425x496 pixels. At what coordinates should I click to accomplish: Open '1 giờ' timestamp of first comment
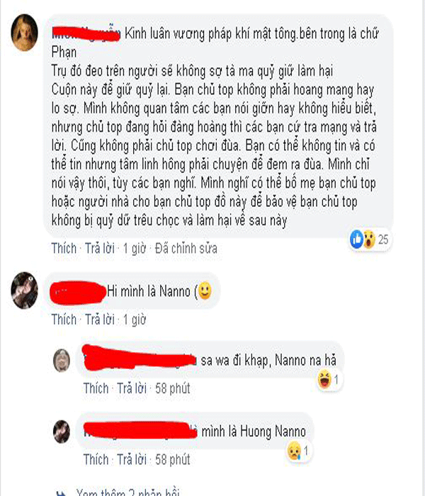[135, 248]
